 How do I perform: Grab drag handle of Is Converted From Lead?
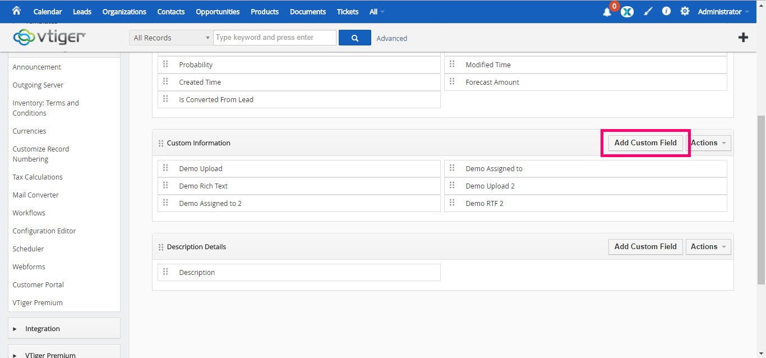(165, 99)
